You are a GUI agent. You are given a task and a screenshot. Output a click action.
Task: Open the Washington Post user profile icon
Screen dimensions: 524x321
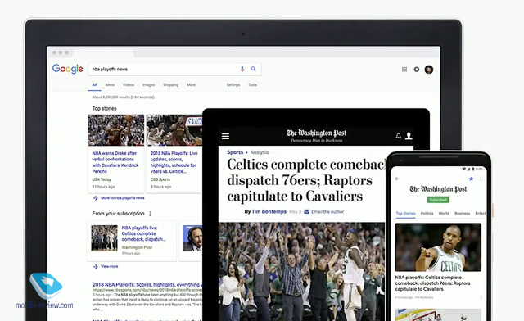click(x=409, y=136)
